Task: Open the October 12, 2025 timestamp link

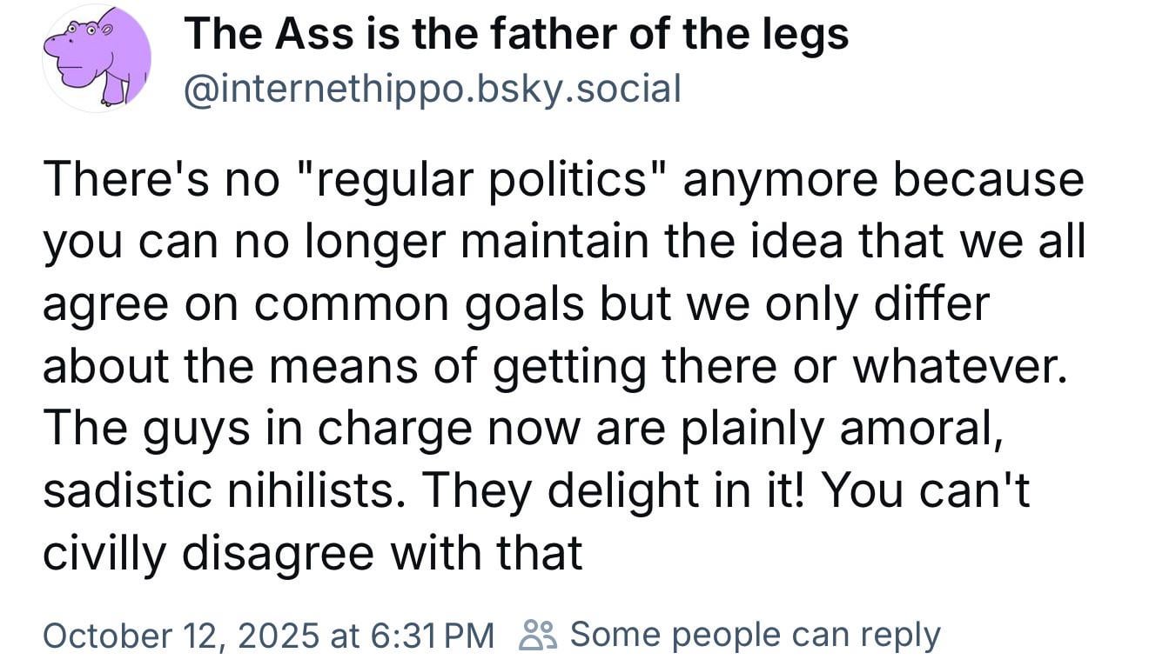Action: click(268, 635)
